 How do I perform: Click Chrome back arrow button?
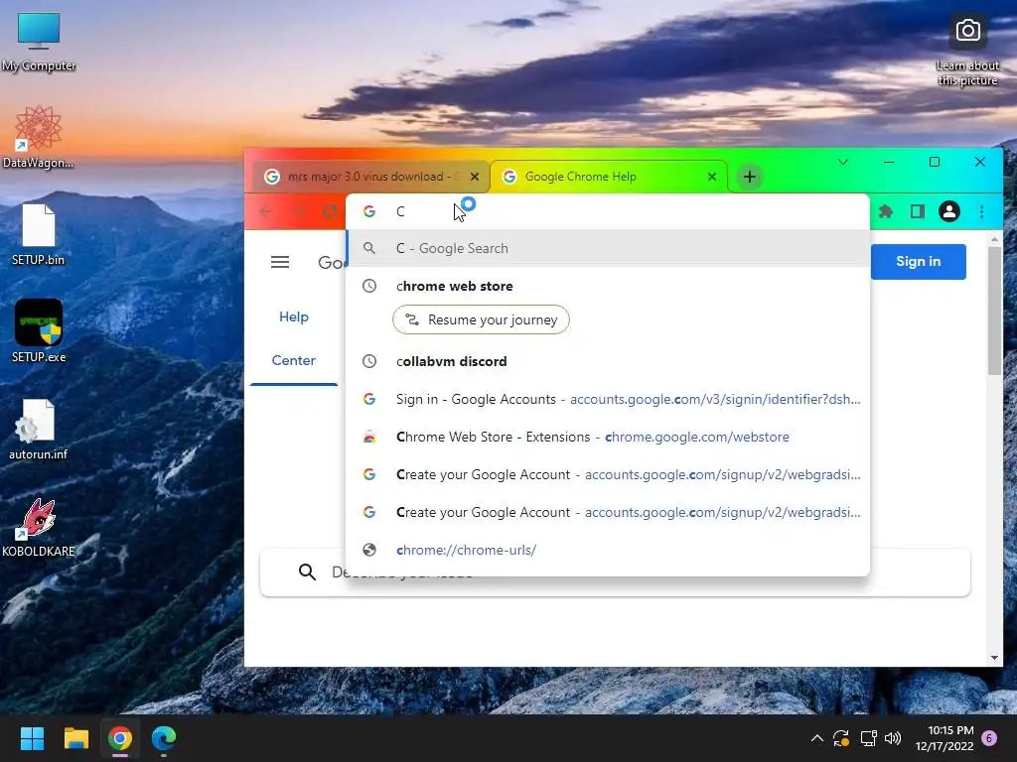(266, 211)
